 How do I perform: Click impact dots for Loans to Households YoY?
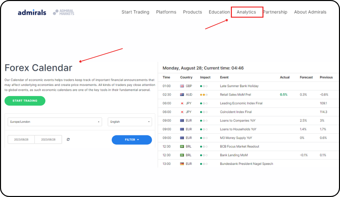coord(204,129)
